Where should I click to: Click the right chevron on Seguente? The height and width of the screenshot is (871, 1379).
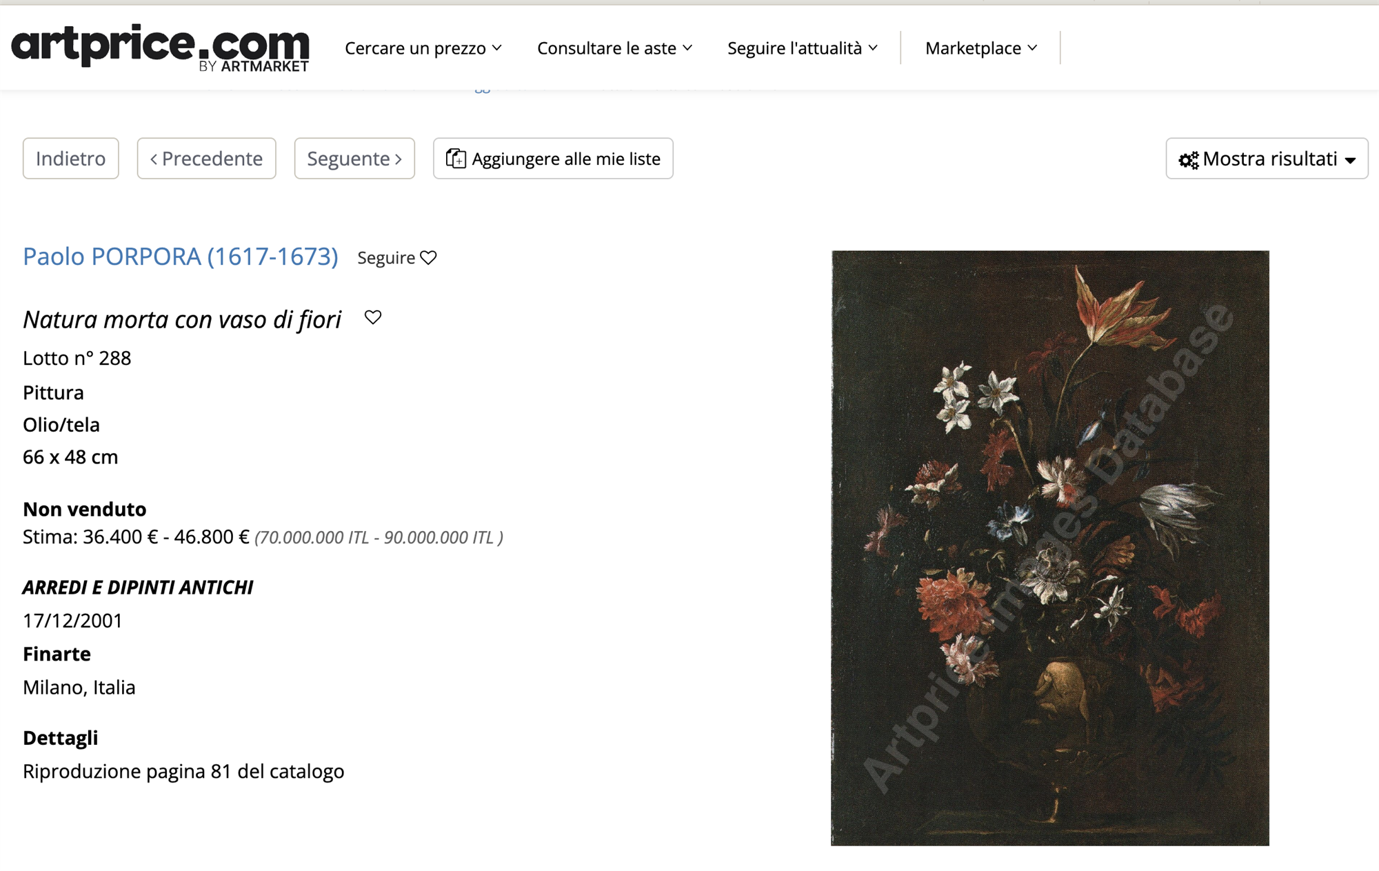[399, 159]
